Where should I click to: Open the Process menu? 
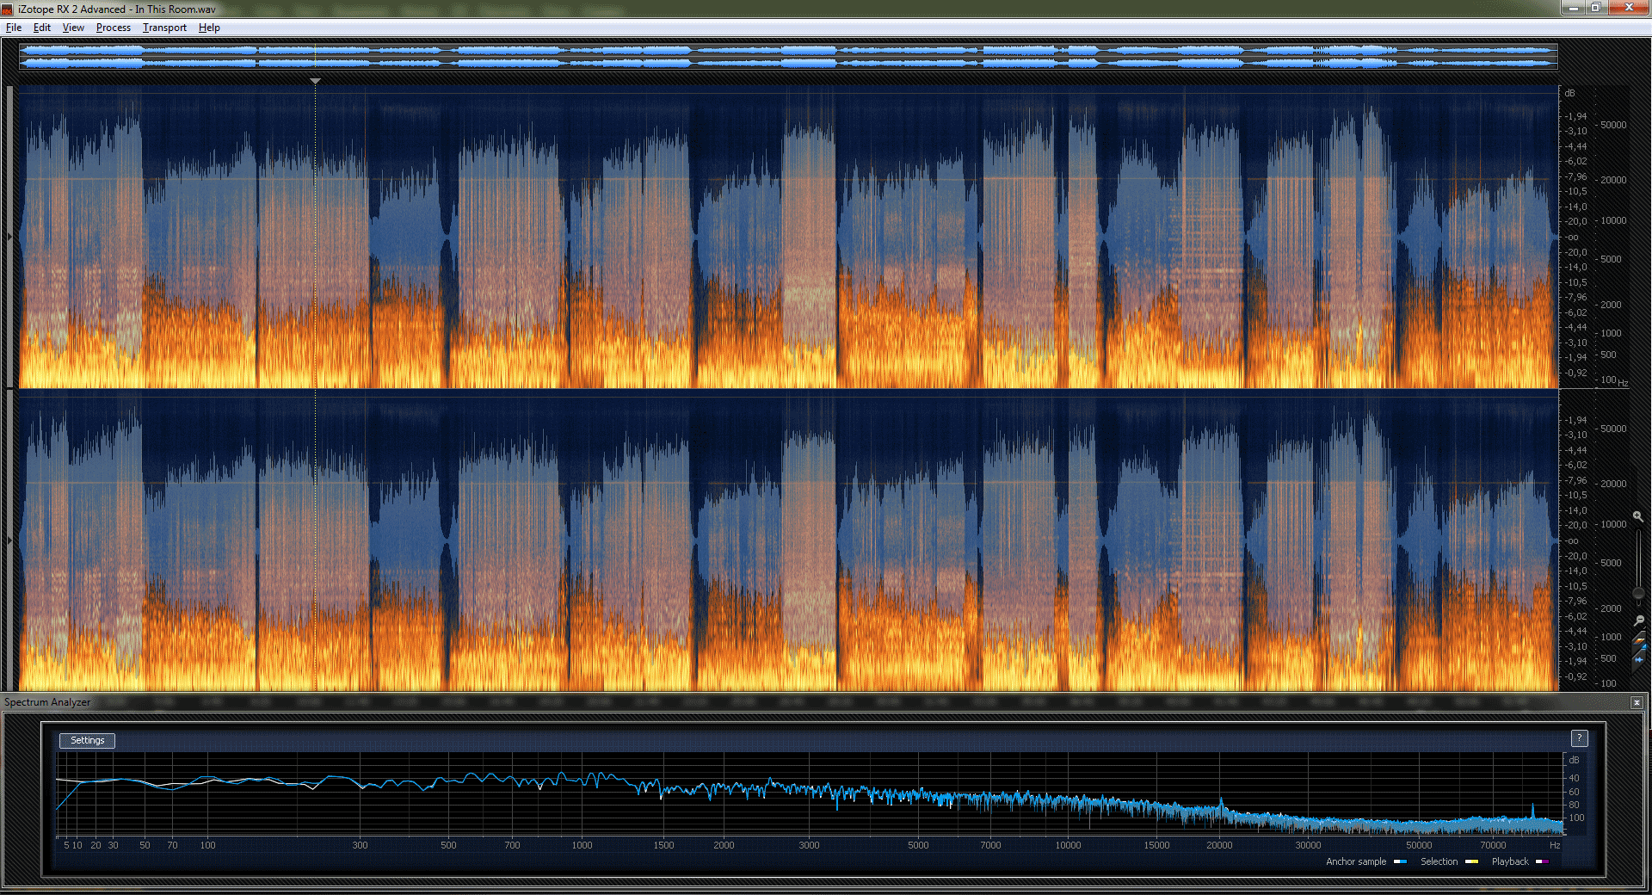tap(114, 28)
